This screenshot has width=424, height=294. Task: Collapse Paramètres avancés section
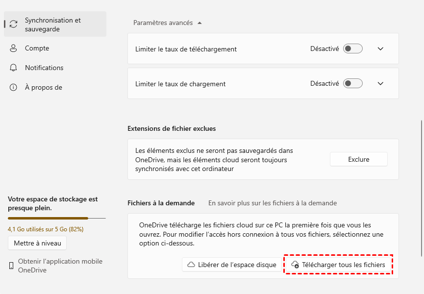tap(168, 23)
